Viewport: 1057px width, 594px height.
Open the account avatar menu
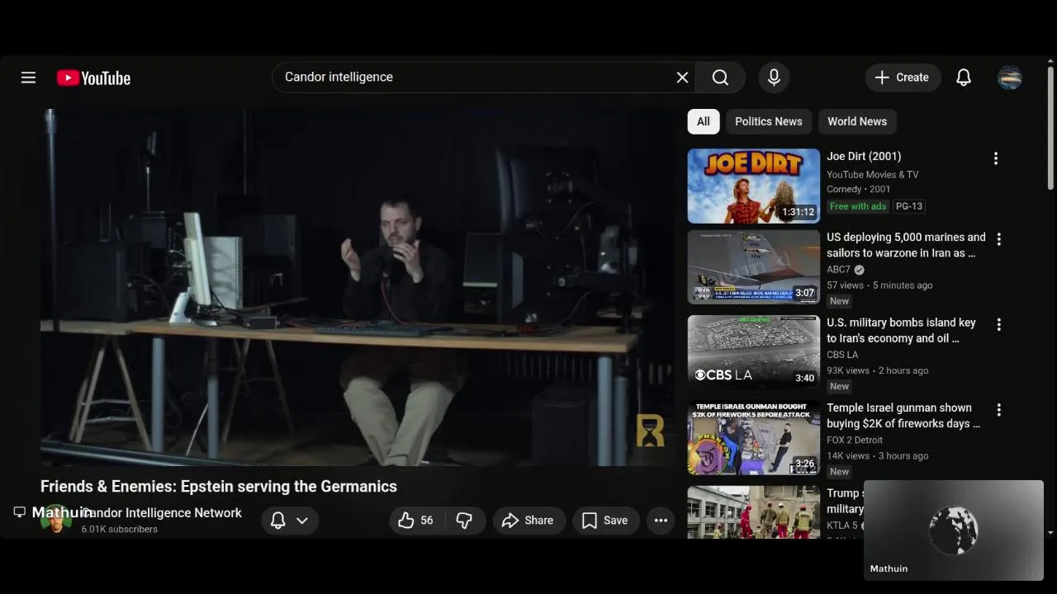1010,78
